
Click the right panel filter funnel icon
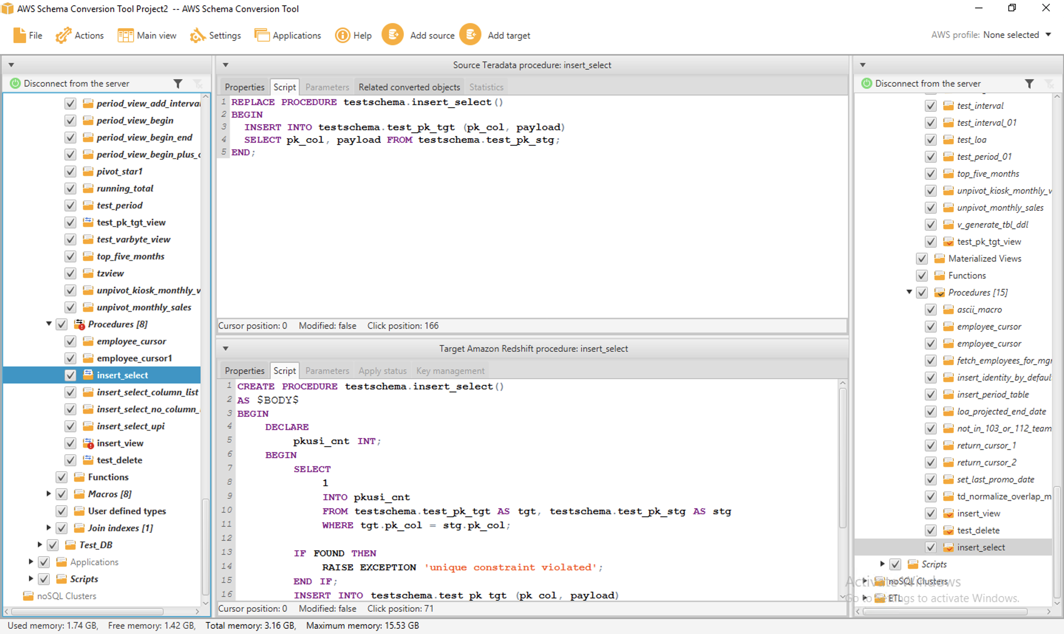[1029, 84]
